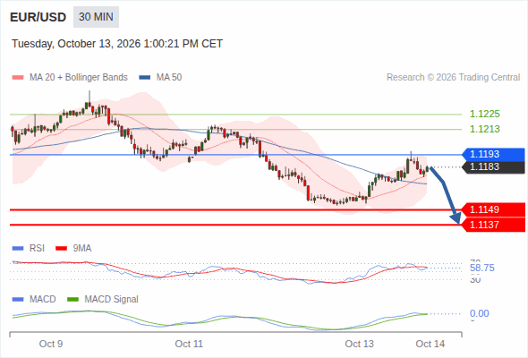Click the MA 50 legend label
The height and width of the screenshot is (358, 528).
[169, 78]
